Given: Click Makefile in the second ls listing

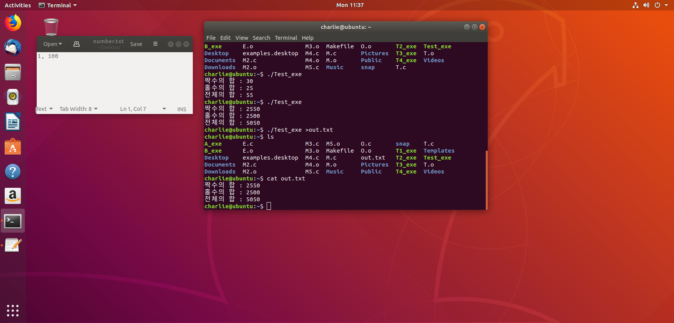Looking at the screenshot, I should click(x=340, y=151).
